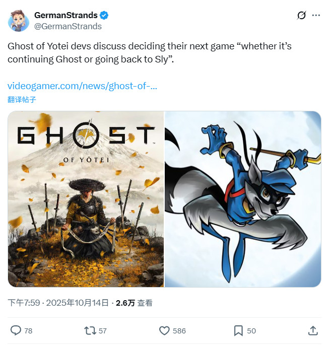
Task: Click the GermanStrands display name
Action: click(65, 15)
